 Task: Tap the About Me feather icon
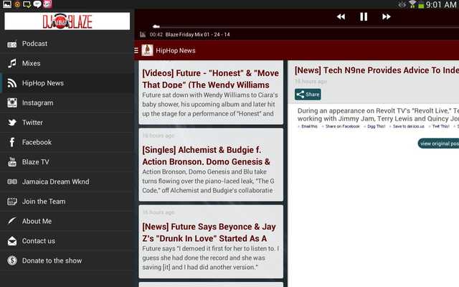tap(12, 220)
